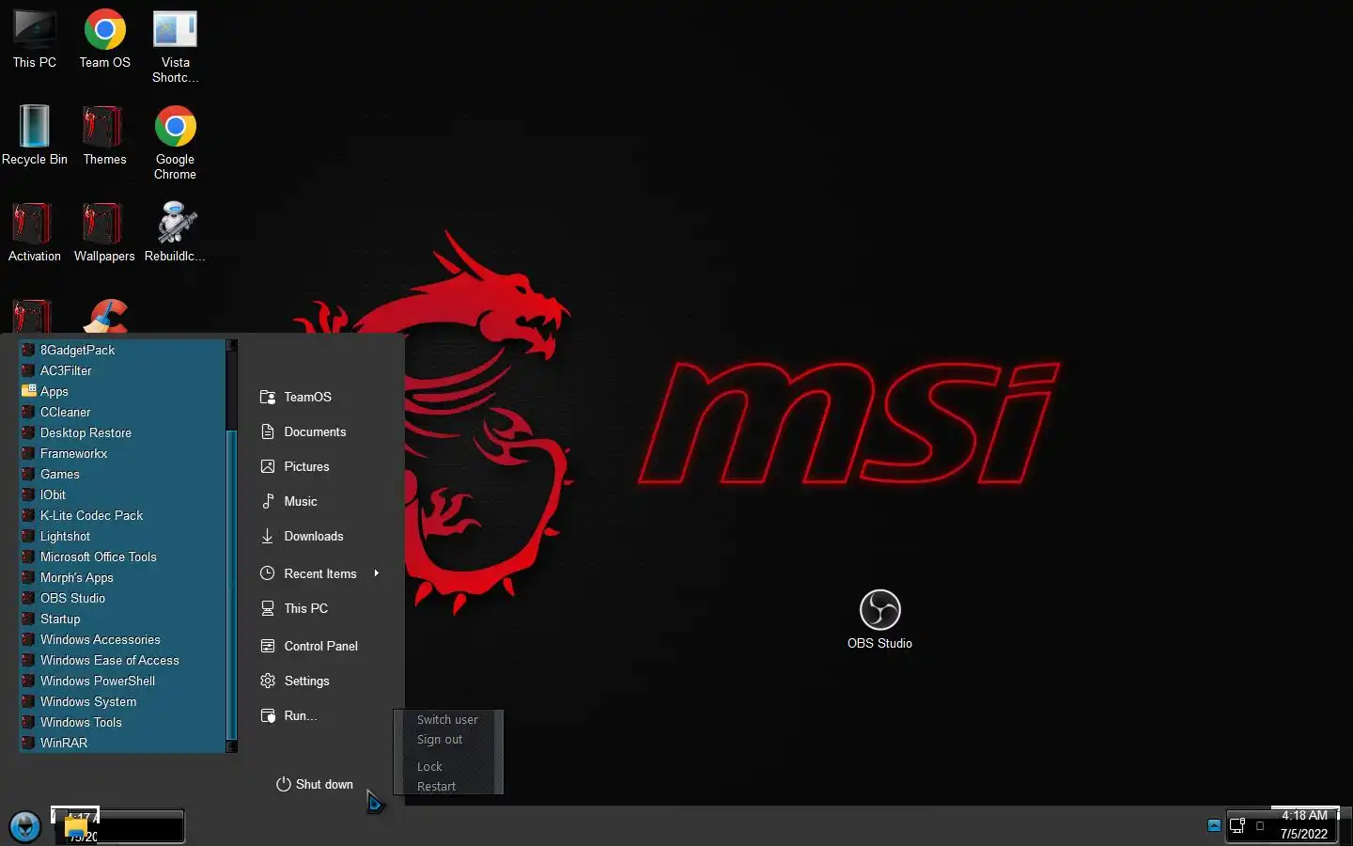Open Wallpapers folder desktop icon
1353x846 pixels.
104,232
